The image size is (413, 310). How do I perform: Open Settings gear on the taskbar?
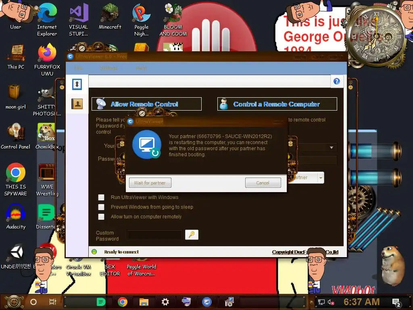coord(165,302)
